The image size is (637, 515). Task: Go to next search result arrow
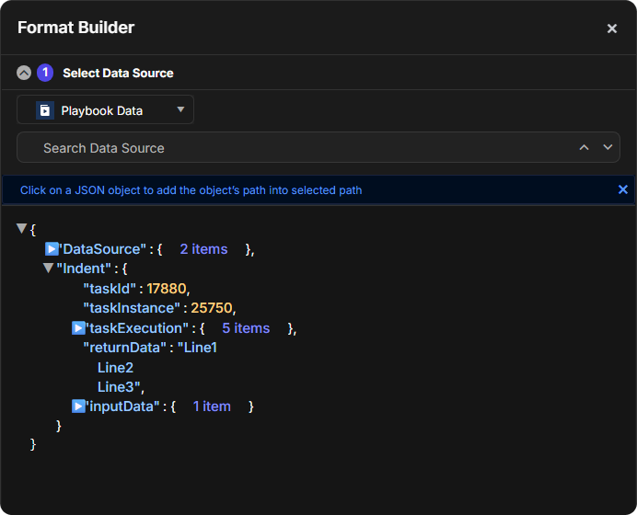(608, 147)
